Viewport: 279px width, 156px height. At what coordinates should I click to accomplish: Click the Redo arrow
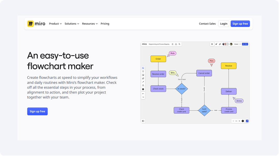tap(143, 97)
